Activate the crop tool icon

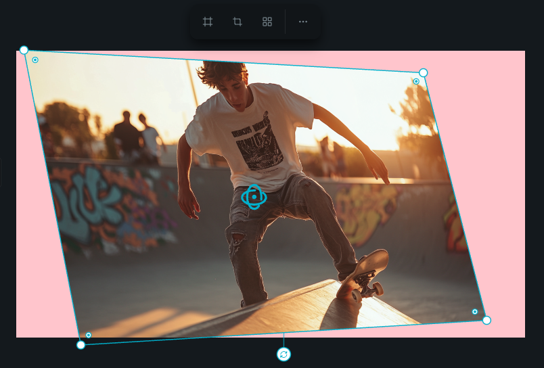tap(237, 22)
